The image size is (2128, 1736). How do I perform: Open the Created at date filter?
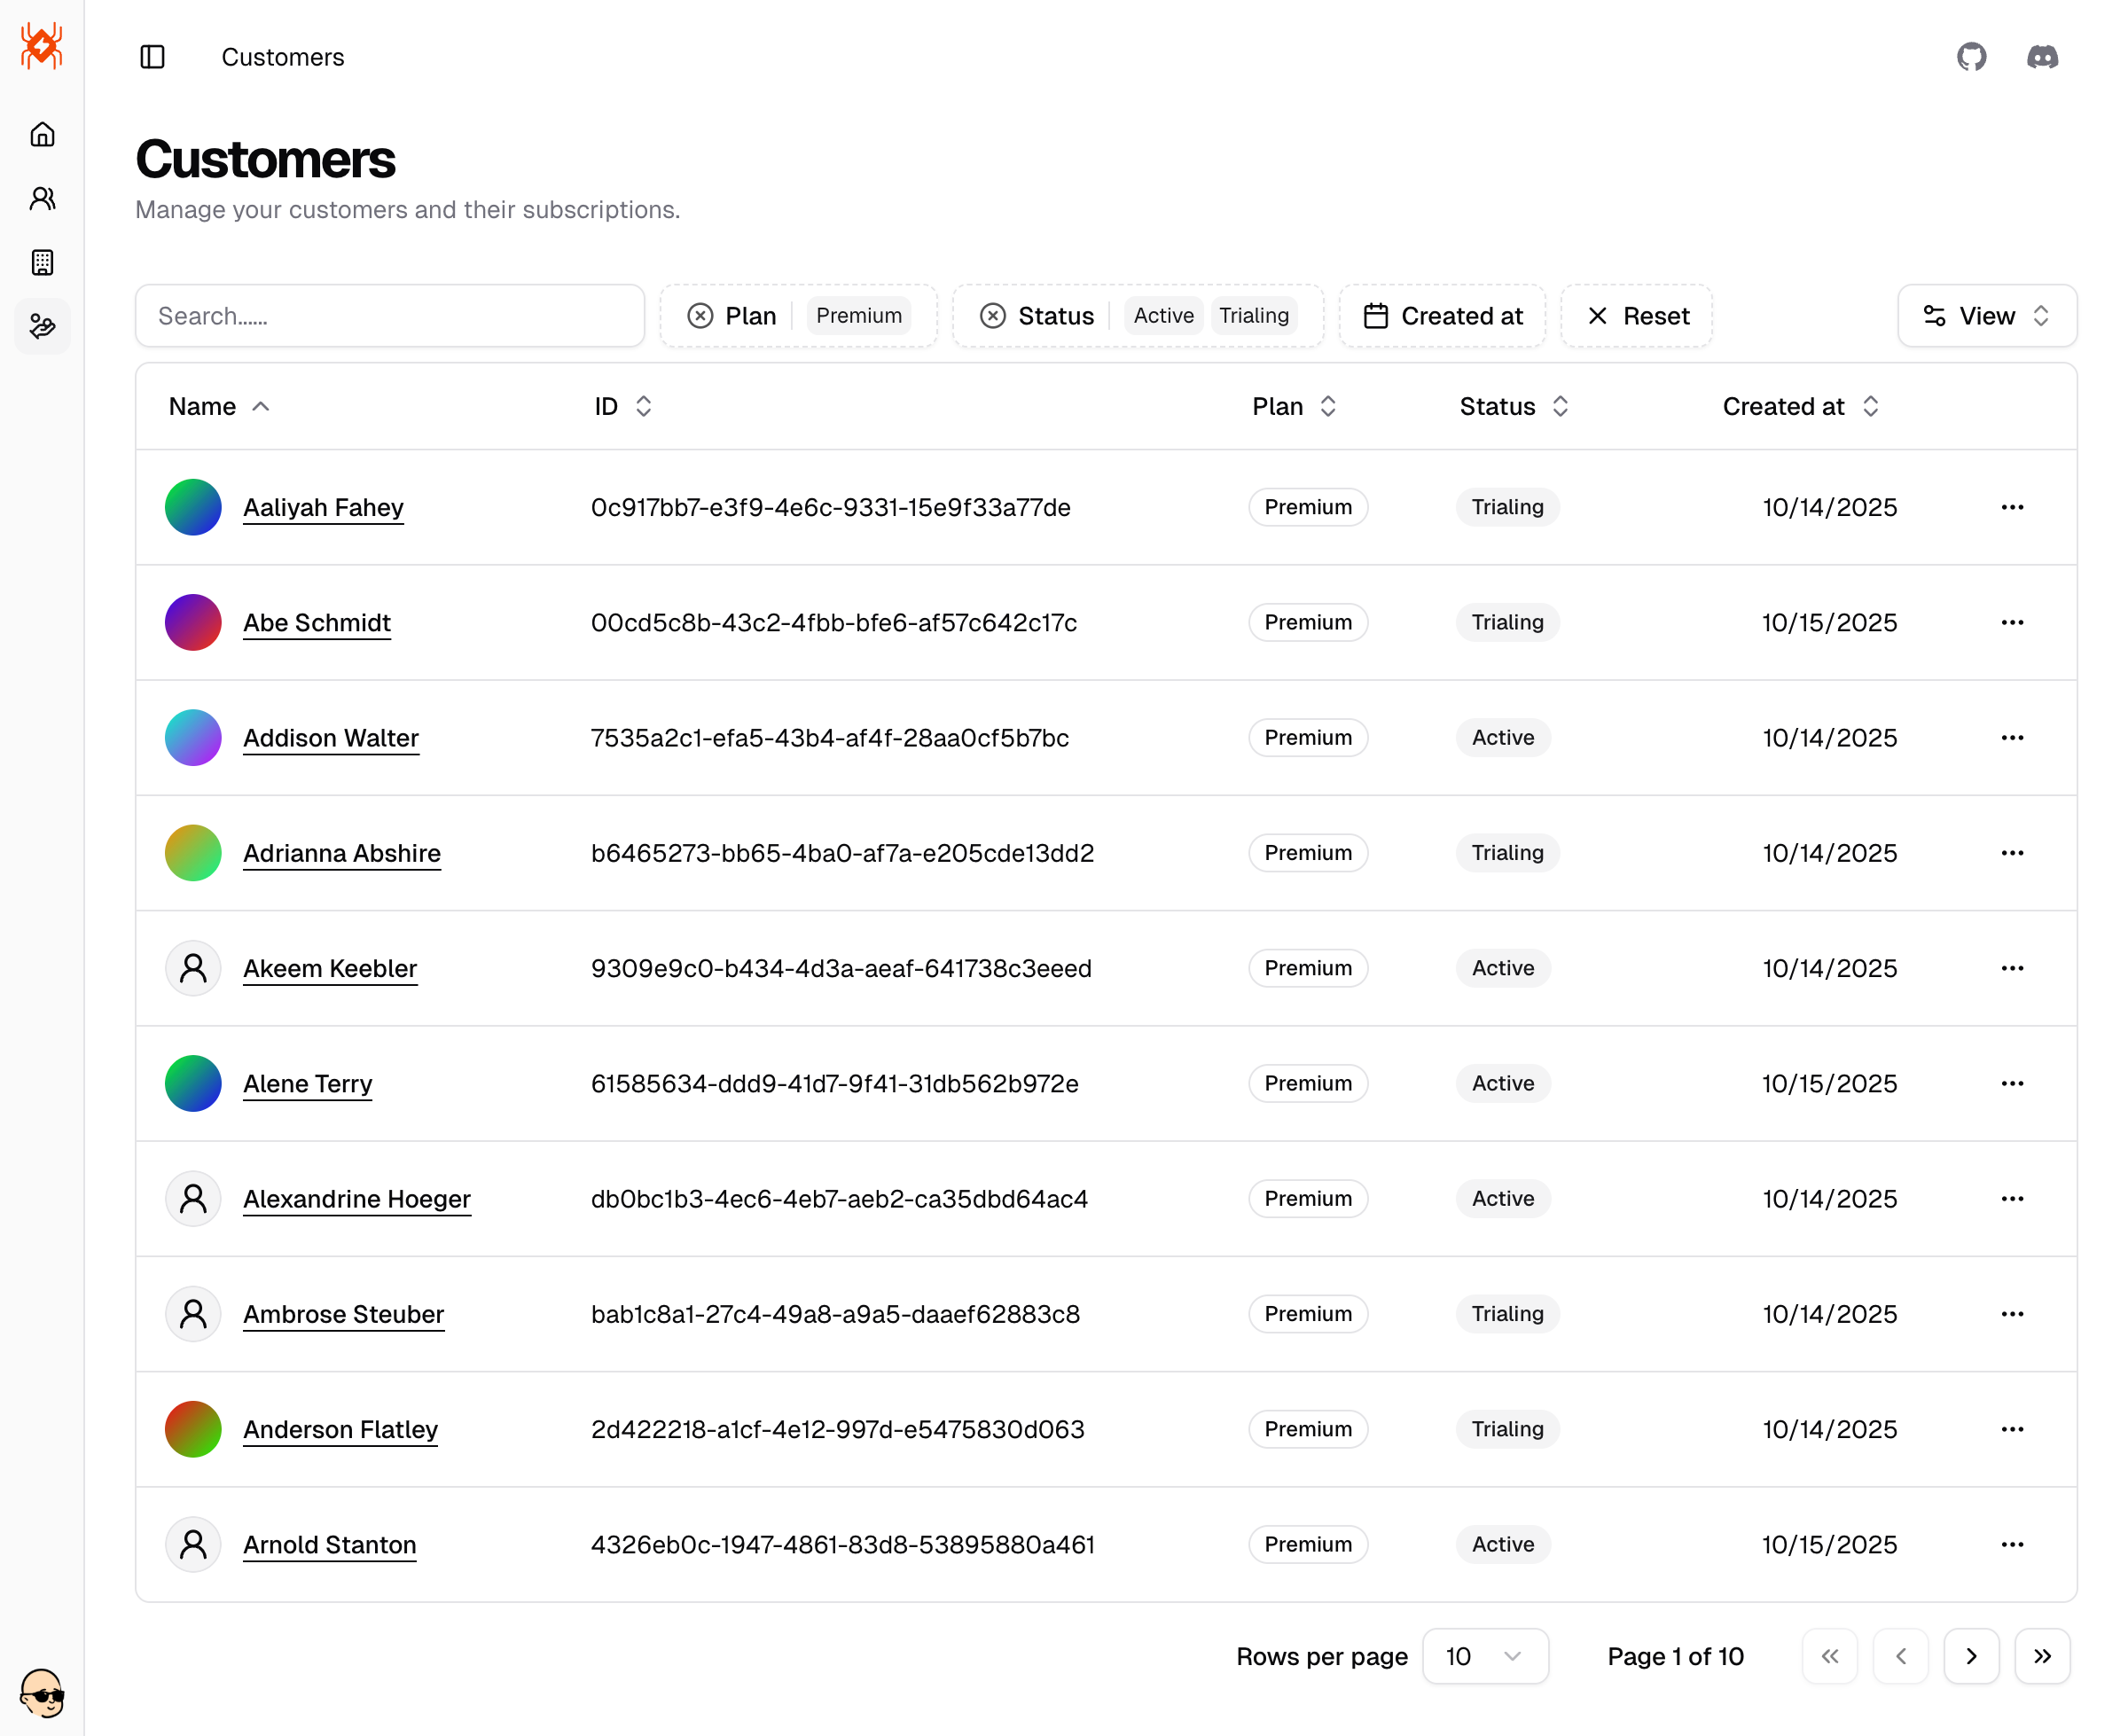tap(1442, 316)
